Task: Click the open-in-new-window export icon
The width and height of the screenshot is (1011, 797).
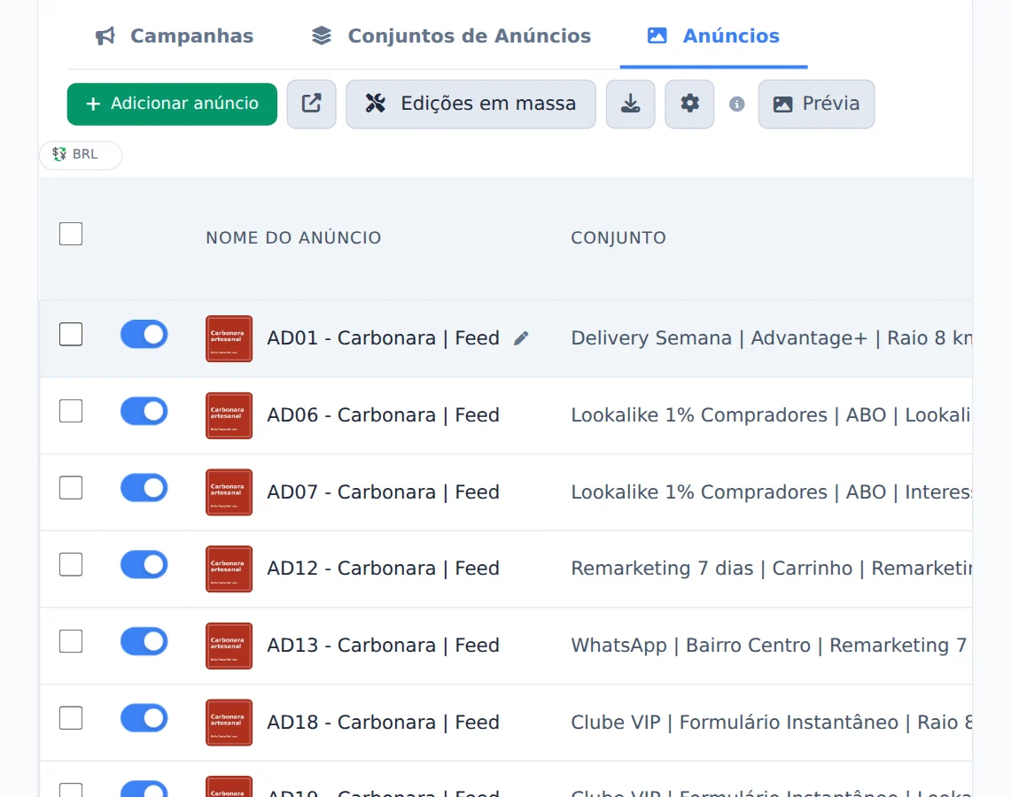Action: 311,104
